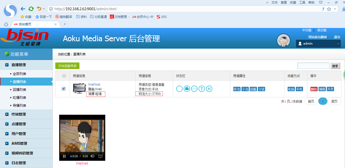
Task: Open the address bar dropdown arrow
Action: tap(335, 9)
